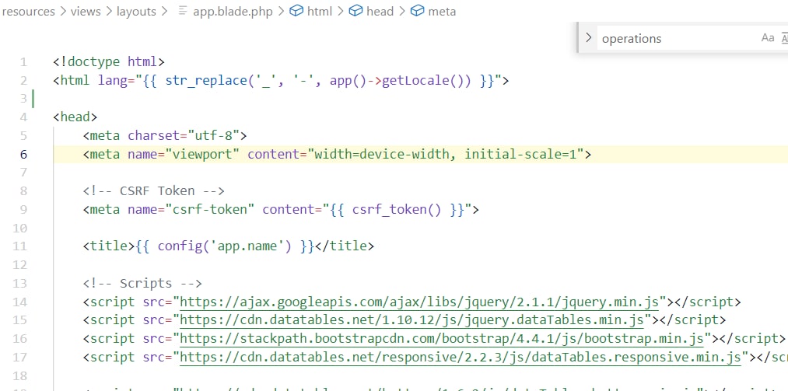This screenshot has height=391, width=788.
Task: Open the 'resources' breadcrumb segment
Action: 28,12
